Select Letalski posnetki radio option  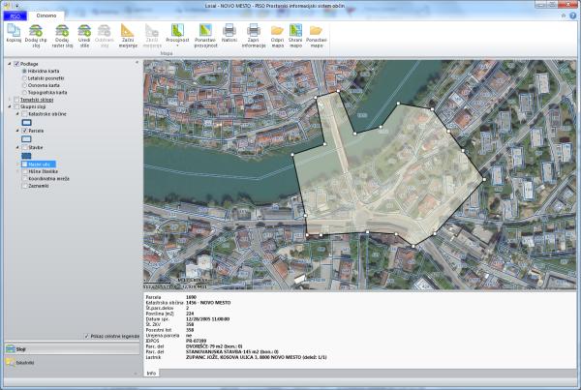tap(25, 76)
